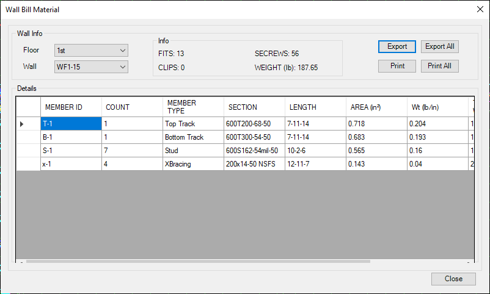This screenshot has width=490, height=294.
Task: Click the AREA (in²) column header
Action: pyautogui.click(x=376, y=107)
